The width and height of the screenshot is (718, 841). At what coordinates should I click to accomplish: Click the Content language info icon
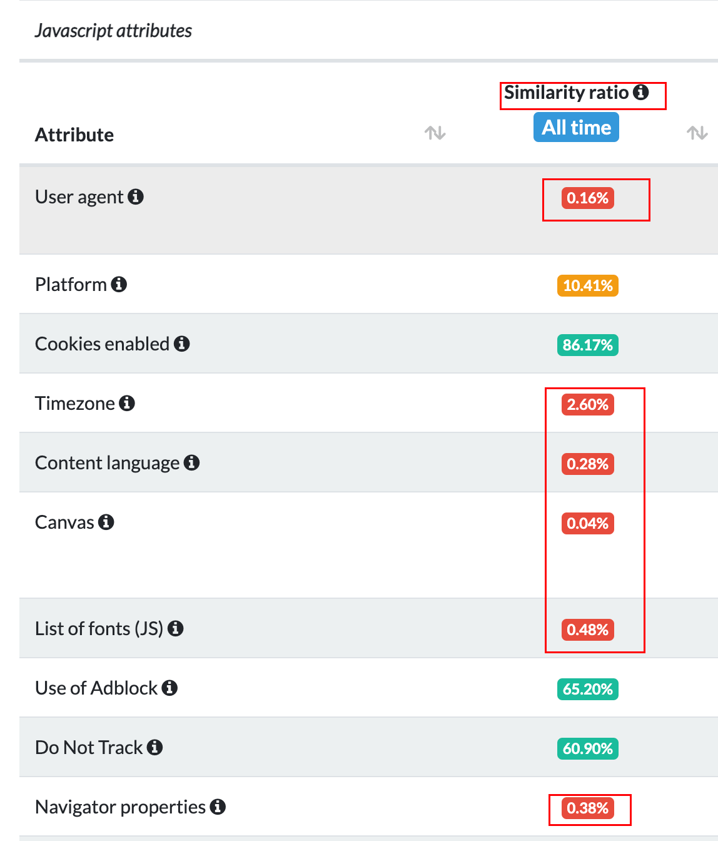(x=191, y=463)
